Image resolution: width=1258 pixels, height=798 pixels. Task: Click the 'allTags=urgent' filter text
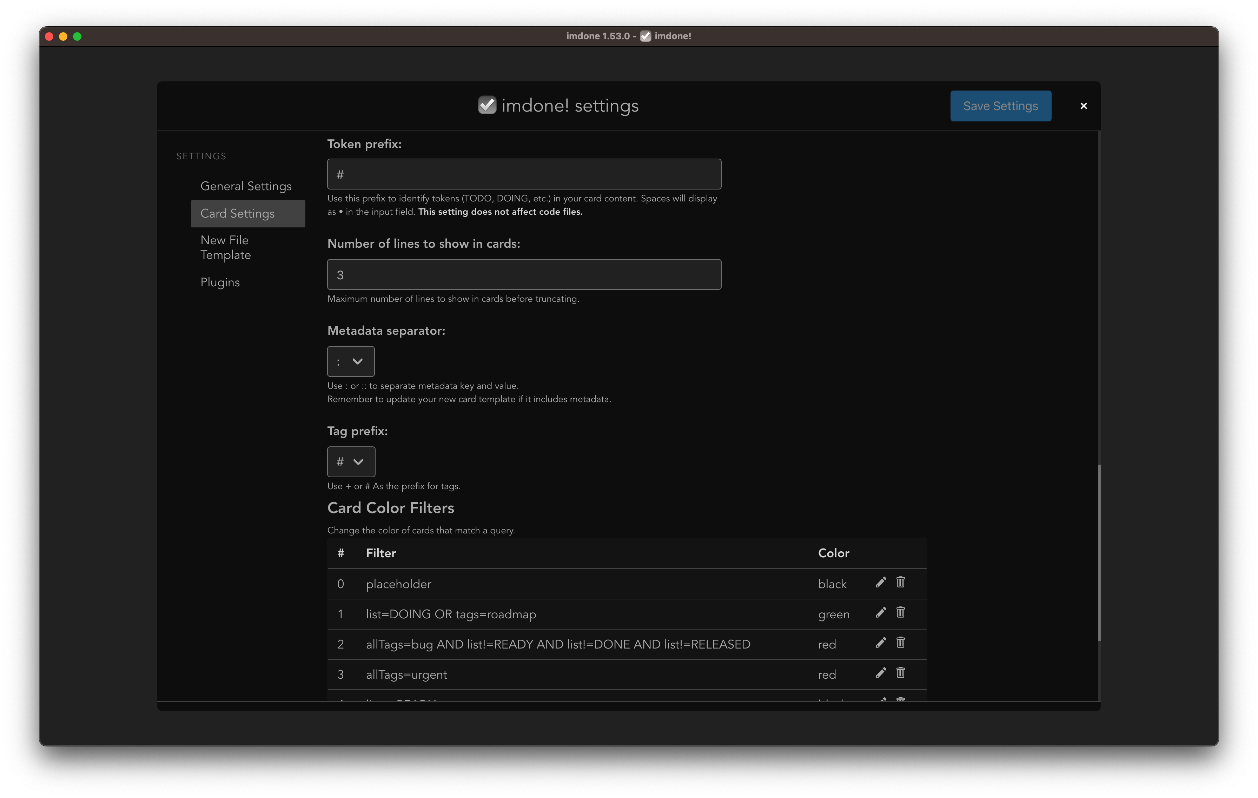pos(406,675)
